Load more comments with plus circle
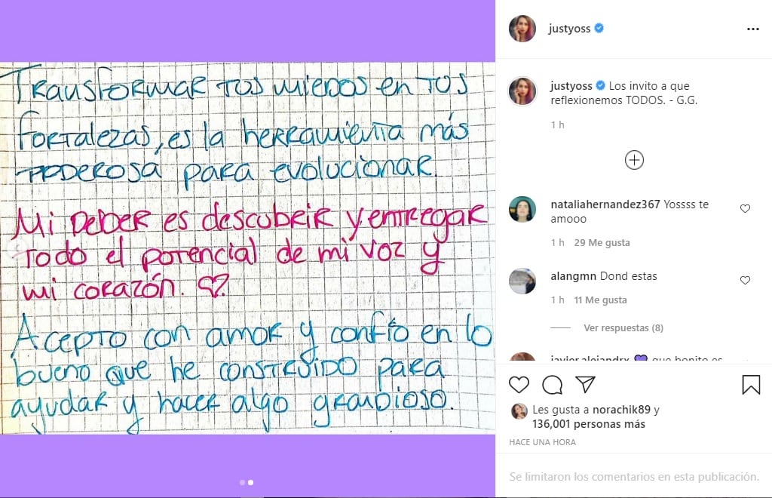The height and width of the screenshot is (498, 772). pos(634,160)
